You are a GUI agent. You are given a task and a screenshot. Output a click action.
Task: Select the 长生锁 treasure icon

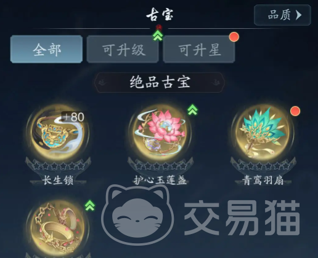(58, 133)
